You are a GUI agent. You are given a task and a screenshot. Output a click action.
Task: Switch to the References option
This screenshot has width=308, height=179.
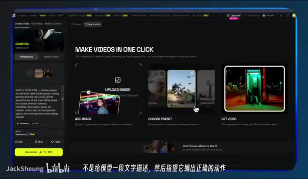tap(26, 57)
